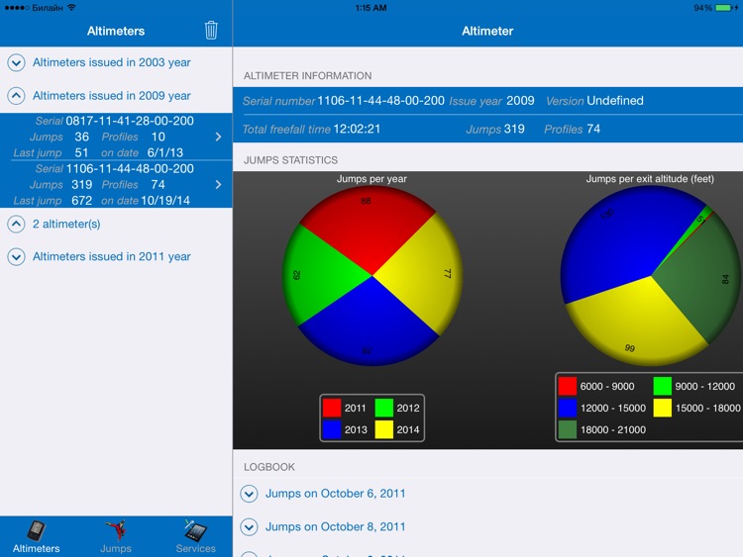Expand Altimeters issued in 2011 year
Screen dimensions: 743x557
(x=16, y=256)
